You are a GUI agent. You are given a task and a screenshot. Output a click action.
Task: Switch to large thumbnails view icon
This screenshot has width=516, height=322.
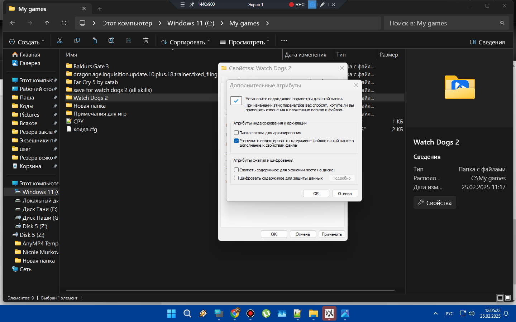point(508,298)
